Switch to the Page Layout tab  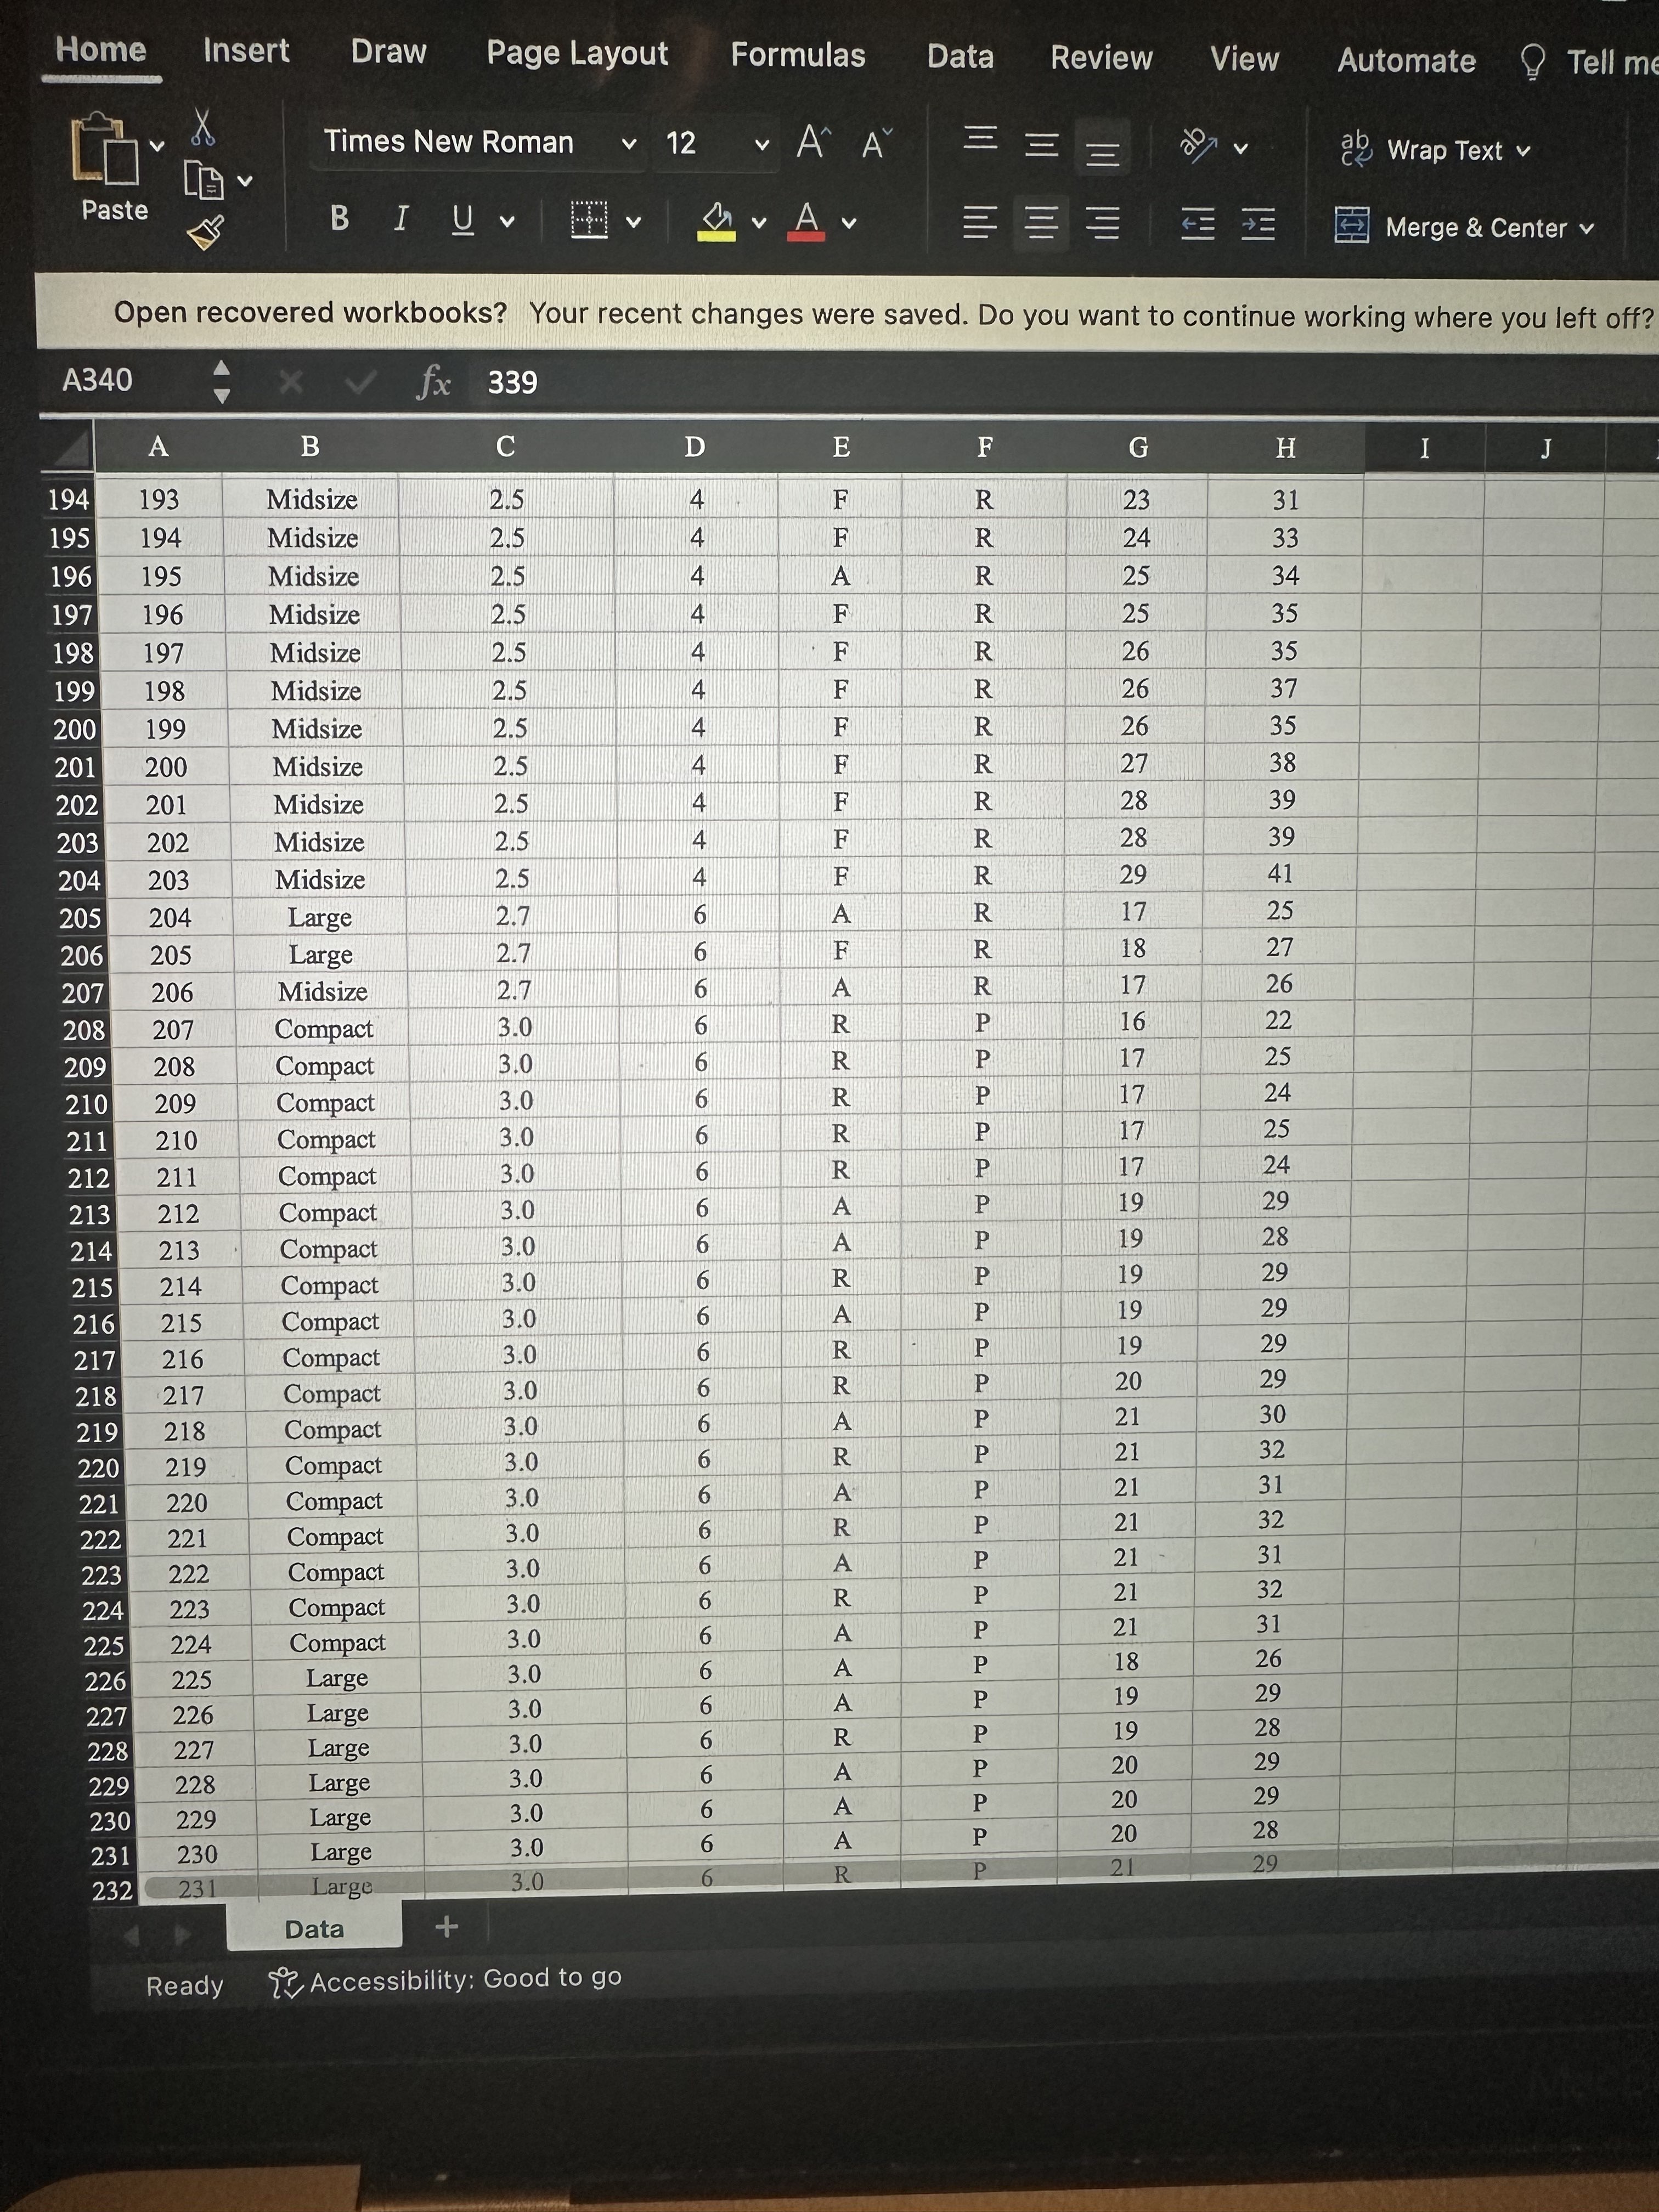tap(577, 53)
